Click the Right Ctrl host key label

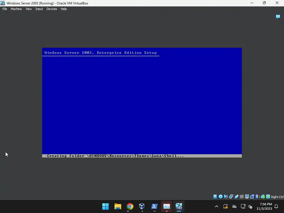click(x=277, y=197)
